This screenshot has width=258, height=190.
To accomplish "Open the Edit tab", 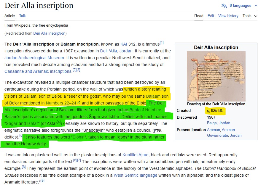I will click(x=211, y=16).
